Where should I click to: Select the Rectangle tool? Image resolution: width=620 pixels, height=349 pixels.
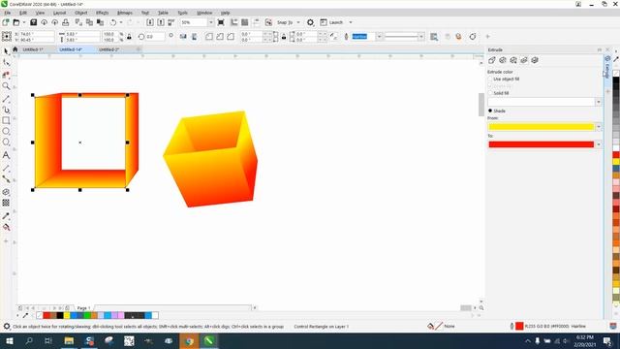point(6,120)
